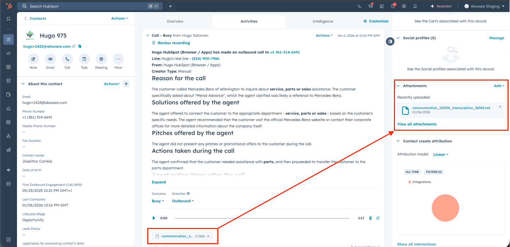Click View all attachments
Image resolution: width=510 pixels, height=247 pixels.
pyautogui.click(x=417, y=124)
